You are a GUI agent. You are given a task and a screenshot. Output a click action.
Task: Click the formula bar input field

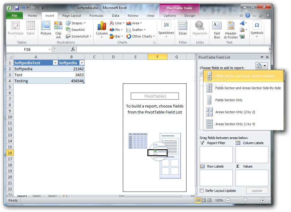(x=173, y=49)
